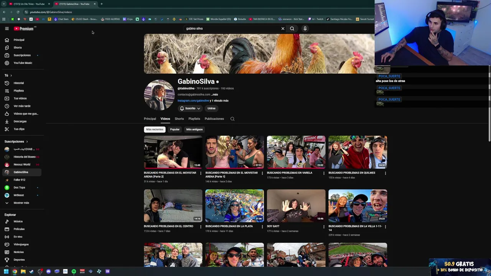
Task: Expand the 'Tú' section chevron
Action: point(11,76)
